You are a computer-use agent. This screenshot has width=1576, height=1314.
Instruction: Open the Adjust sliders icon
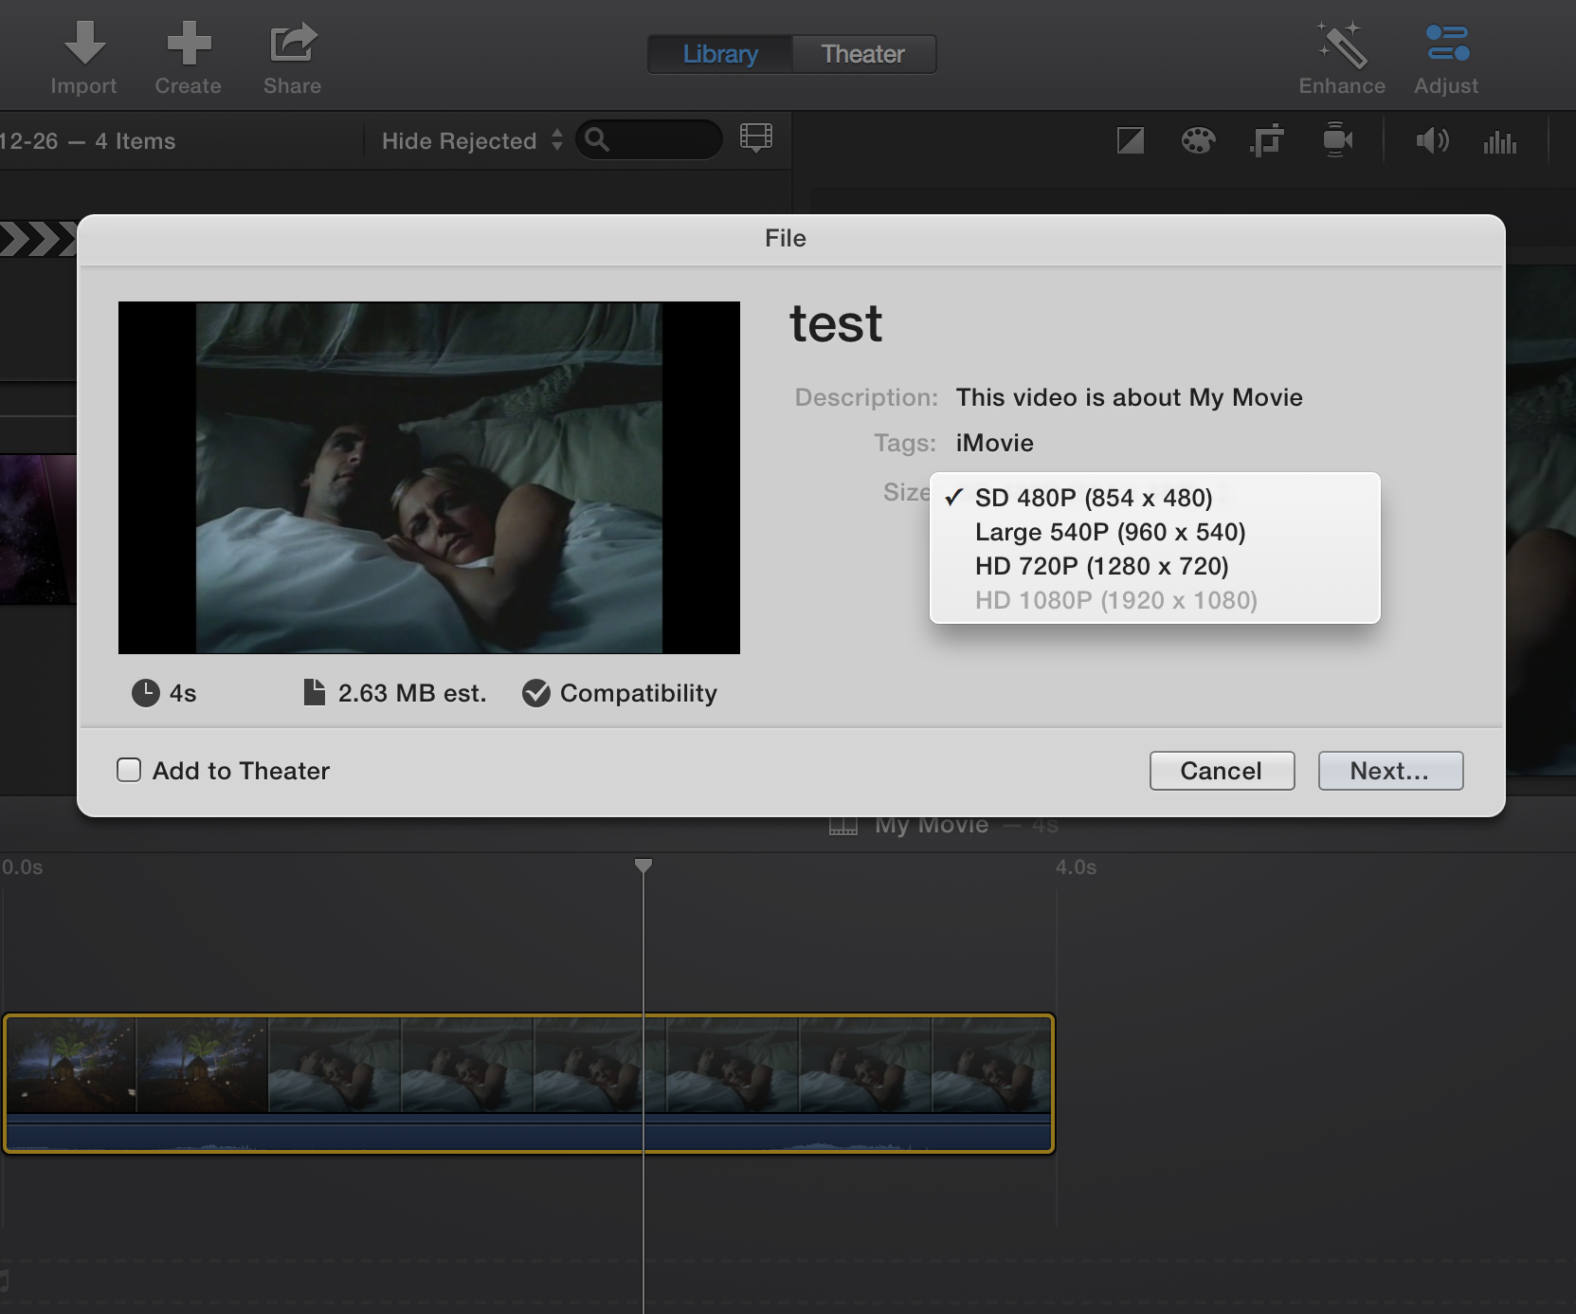pos(1447,44)
